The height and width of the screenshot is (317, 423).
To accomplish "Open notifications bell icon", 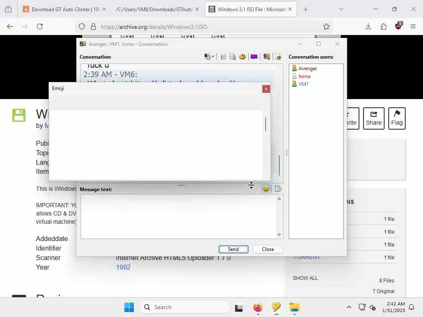I will click(412, 307).
